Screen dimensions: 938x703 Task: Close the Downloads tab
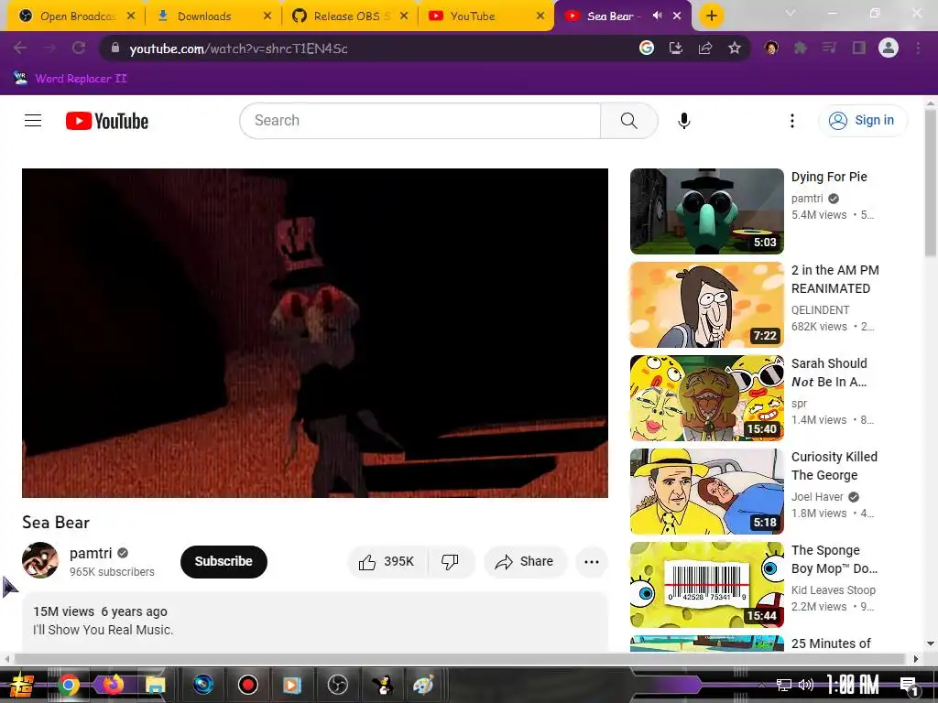click(267, 16)
